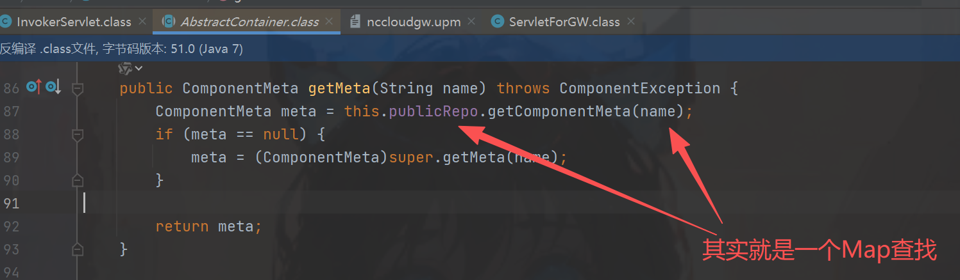
Task: Click the ServletForGW.class class icon
Action: pyautogui.click(x=497, y=22)
